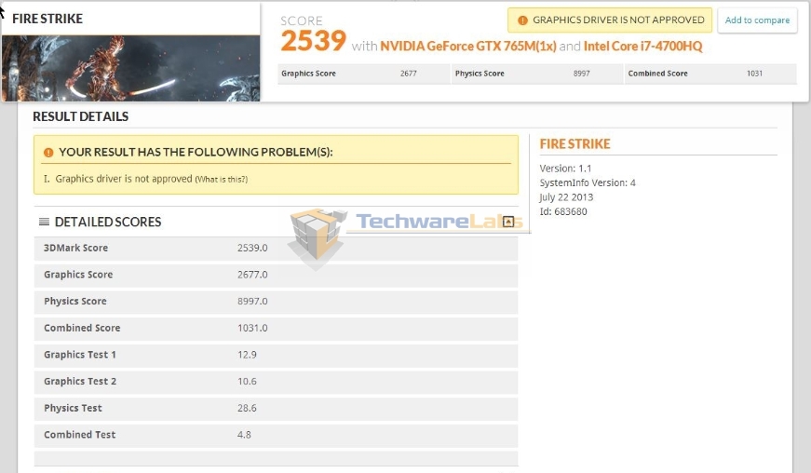
Task: Click the Detailed Scores list icon
Action: click(x=44, y=222)
